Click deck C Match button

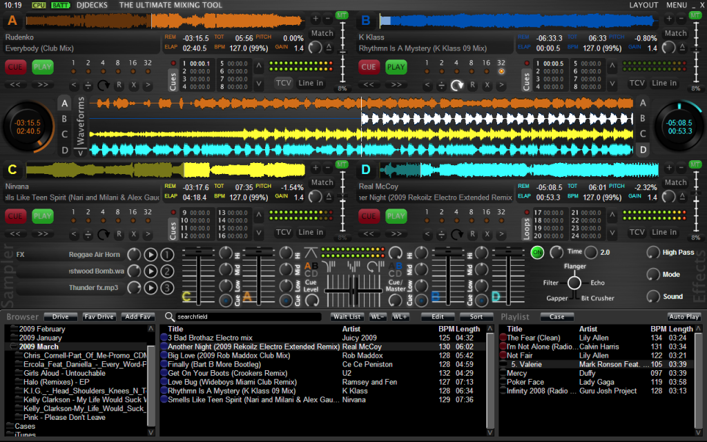(x=322, y=182)
